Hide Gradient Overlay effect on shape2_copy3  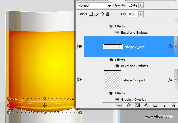117,100
